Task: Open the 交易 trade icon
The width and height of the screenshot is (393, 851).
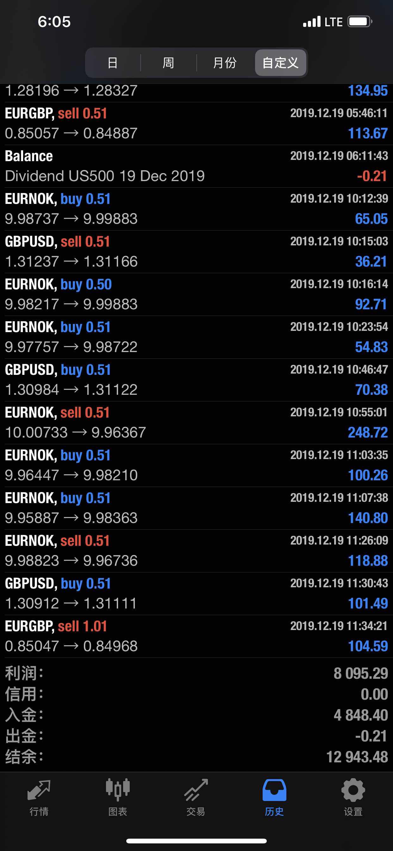Action: point(196,797)
